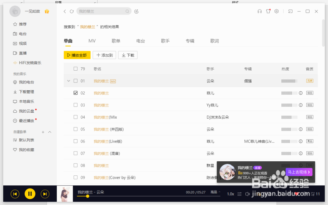Open 我的云盘 cloud drive
The height and width of the screenshot is (205, 328).
23,111
